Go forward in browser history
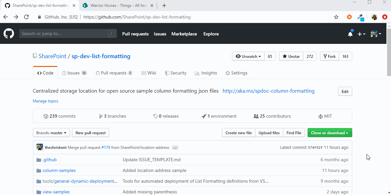 pos(16,17)
